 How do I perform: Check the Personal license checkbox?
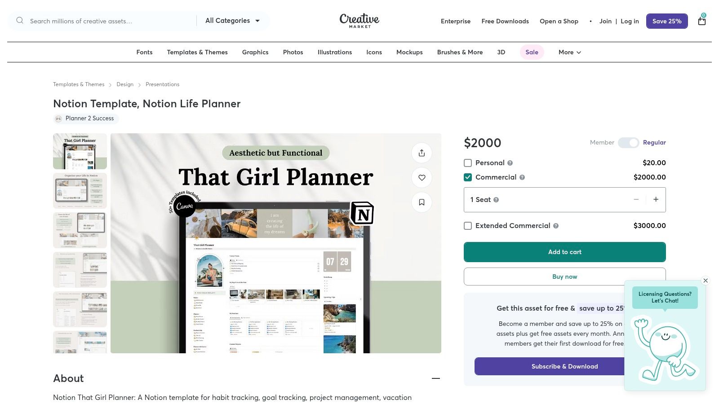point(468,163)
